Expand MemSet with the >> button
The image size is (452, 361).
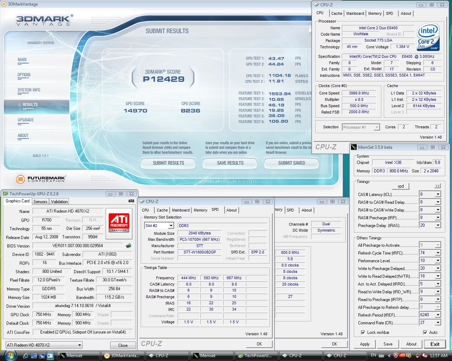click(438, 186)
